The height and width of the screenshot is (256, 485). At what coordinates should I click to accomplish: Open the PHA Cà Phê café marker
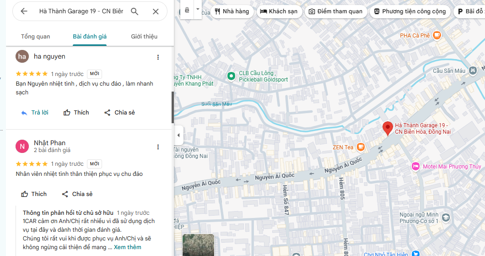437,35
